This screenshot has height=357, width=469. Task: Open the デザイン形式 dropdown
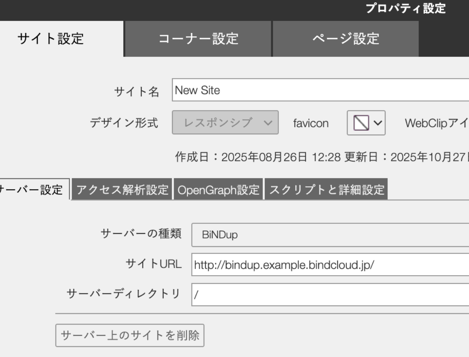225,123
